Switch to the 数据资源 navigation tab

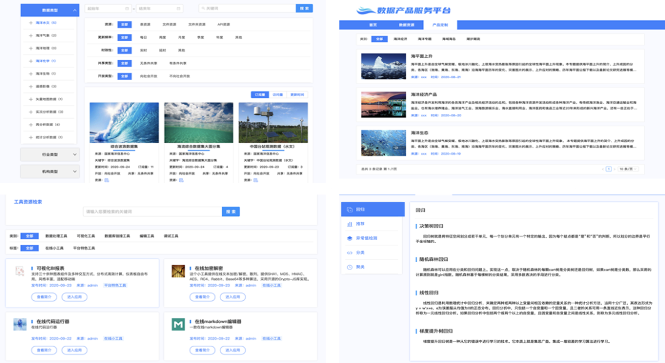[406, 25]
